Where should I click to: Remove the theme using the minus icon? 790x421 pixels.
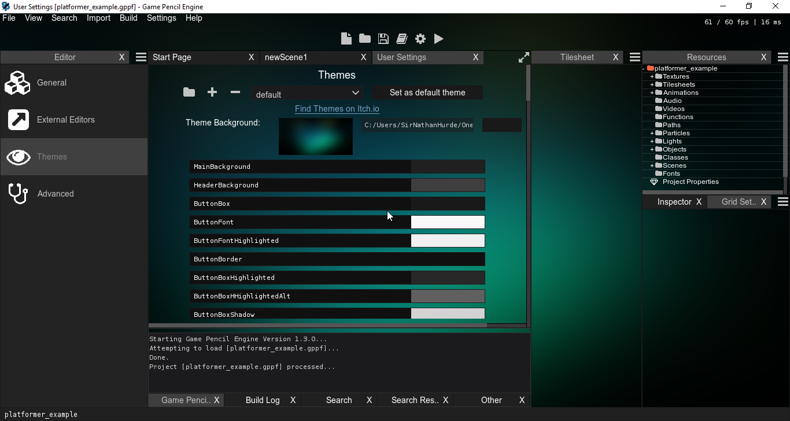coord(235,92)
